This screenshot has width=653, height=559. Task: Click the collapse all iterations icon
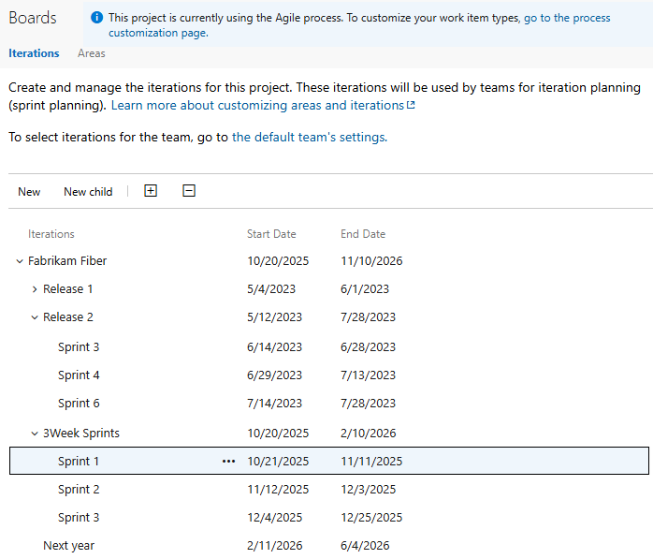(x=189, y=191)
